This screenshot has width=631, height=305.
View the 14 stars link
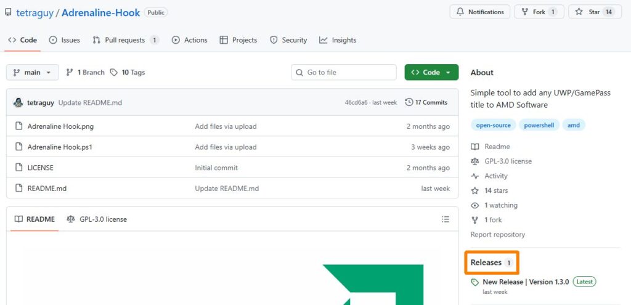[x=490, y=191]
